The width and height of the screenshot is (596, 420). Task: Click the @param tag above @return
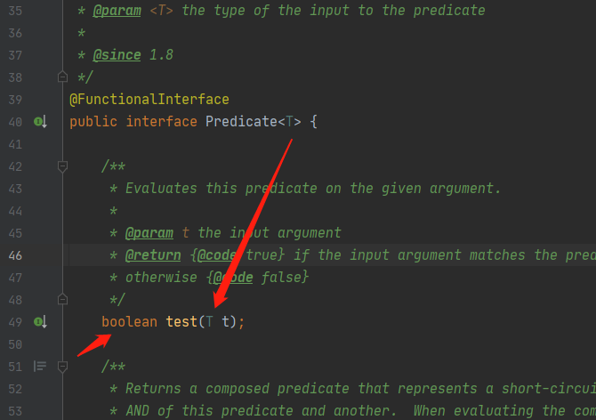point(149,232)
